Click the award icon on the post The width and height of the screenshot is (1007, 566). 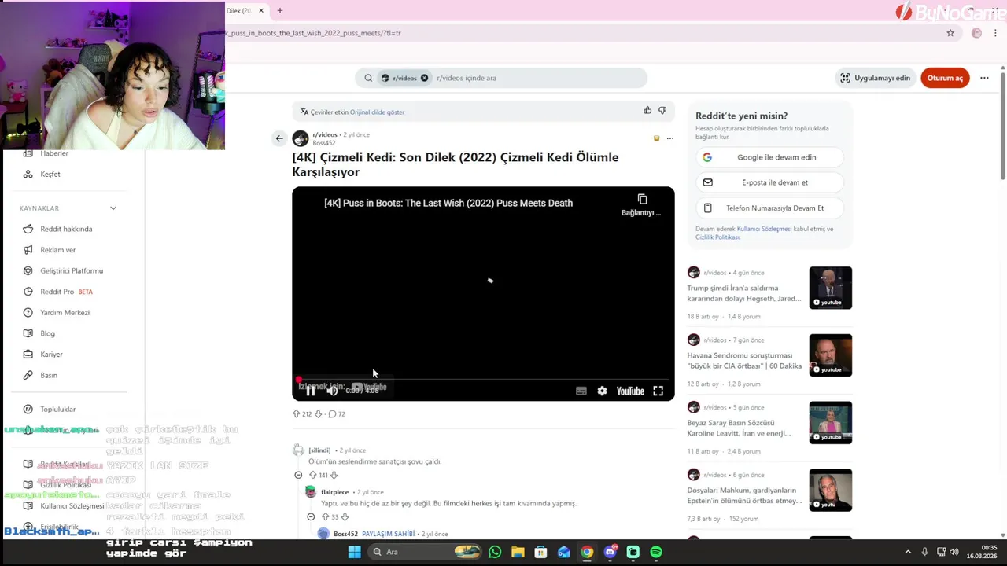pos(656,138)
